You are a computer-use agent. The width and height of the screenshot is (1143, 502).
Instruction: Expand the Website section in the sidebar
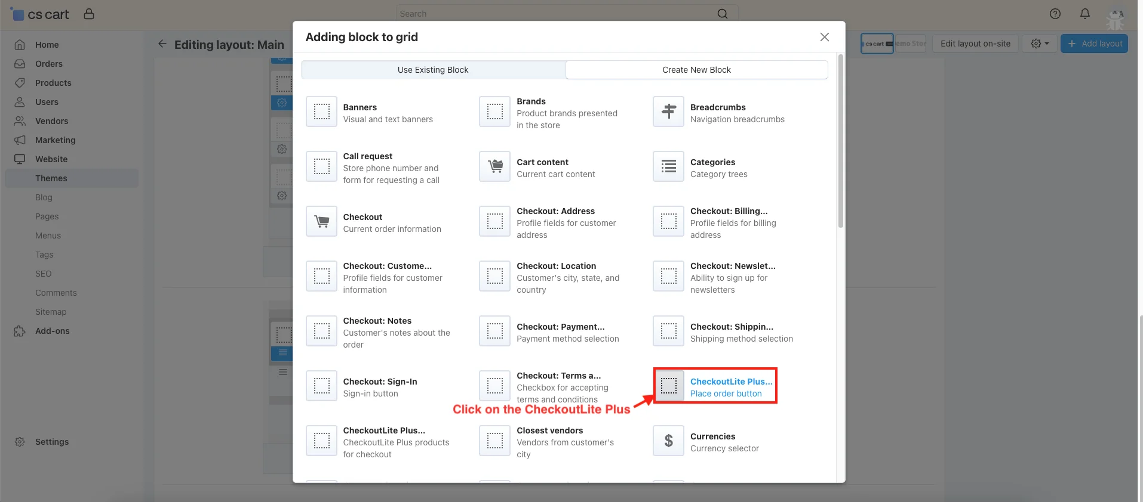[x=51, y=159]
